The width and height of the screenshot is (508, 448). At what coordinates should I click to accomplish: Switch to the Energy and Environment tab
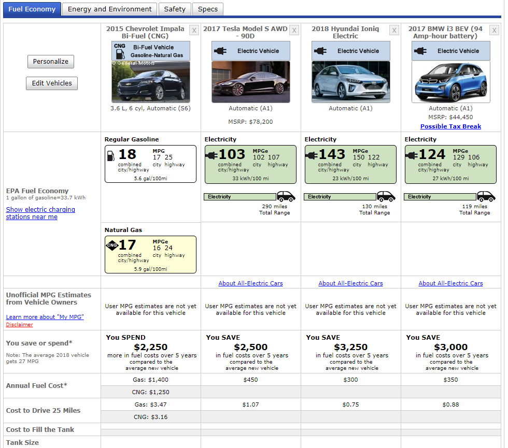tap(110, 9)
